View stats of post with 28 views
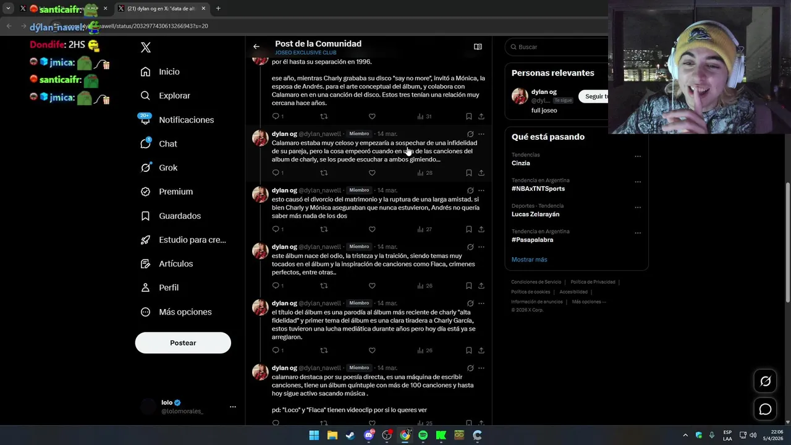Viewport: 791px width, 445px height. [425, 173]
